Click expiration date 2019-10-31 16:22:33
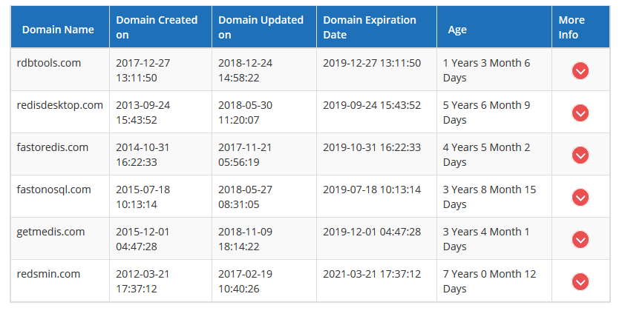Screen dimensions: 622x325 point(372,147)
